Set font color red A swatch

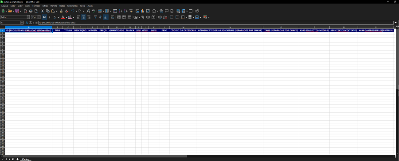point(63,17)
